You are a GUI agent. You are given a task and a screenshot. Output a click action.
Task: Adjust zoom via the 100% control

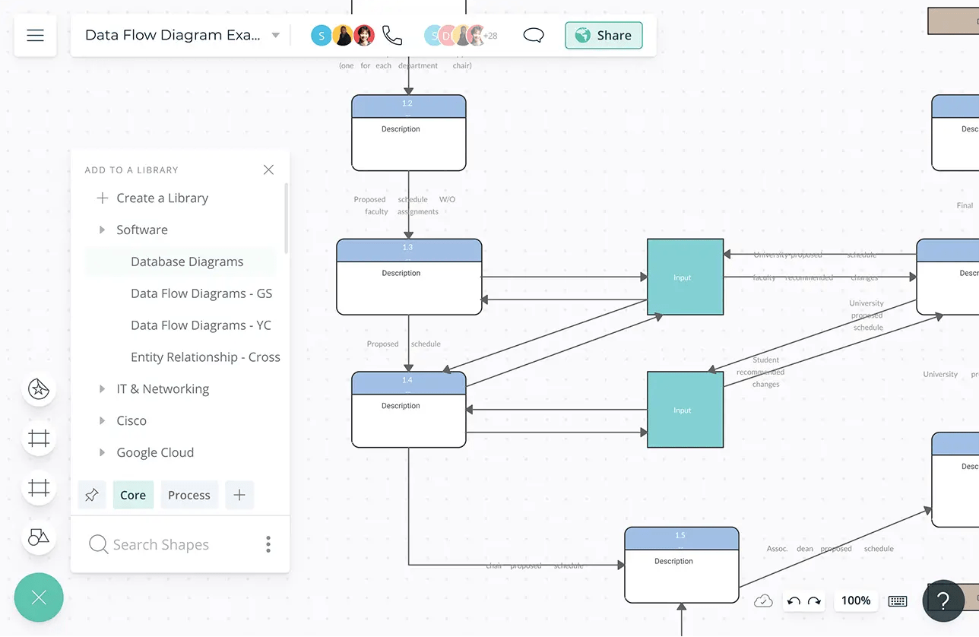click(855, 601)
